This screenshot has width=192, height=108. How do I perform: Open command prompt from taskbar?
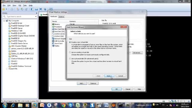pyautogui.click(x=121, y=105)
